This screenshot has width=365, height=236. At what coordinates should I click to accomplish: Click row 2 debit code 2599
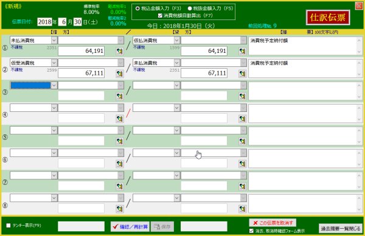(52, 70)
